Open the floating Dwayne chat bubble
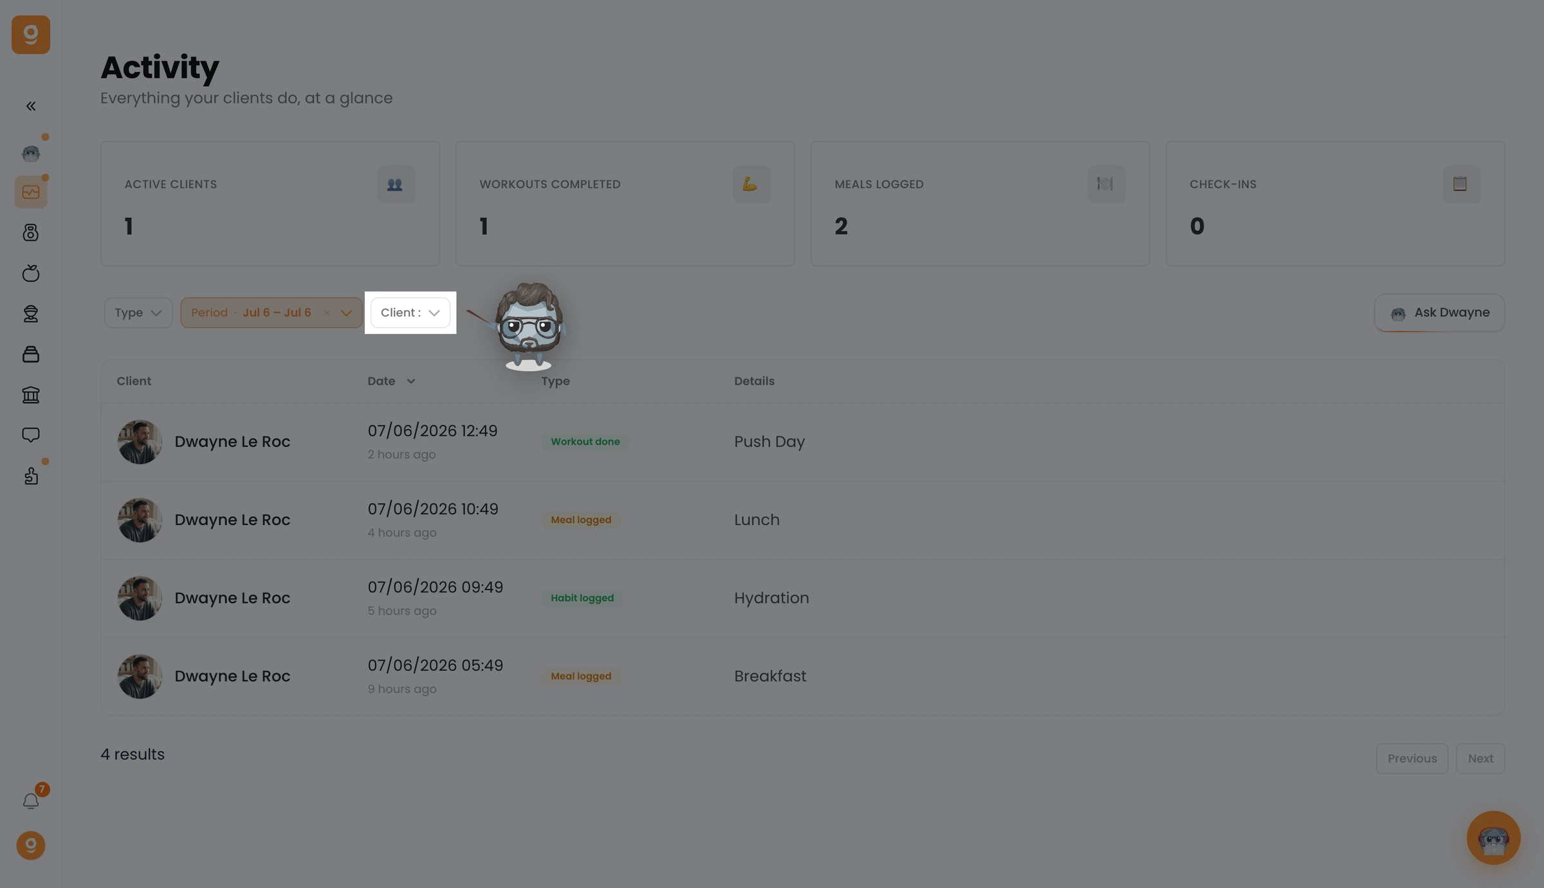Image resolution: width=1544 pixels, height=888 pixels. tap(1493, 837)
